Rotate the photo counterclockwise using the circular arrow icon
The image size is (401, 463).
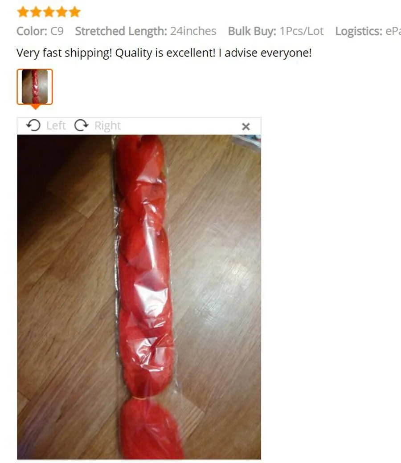coord(33,126)
